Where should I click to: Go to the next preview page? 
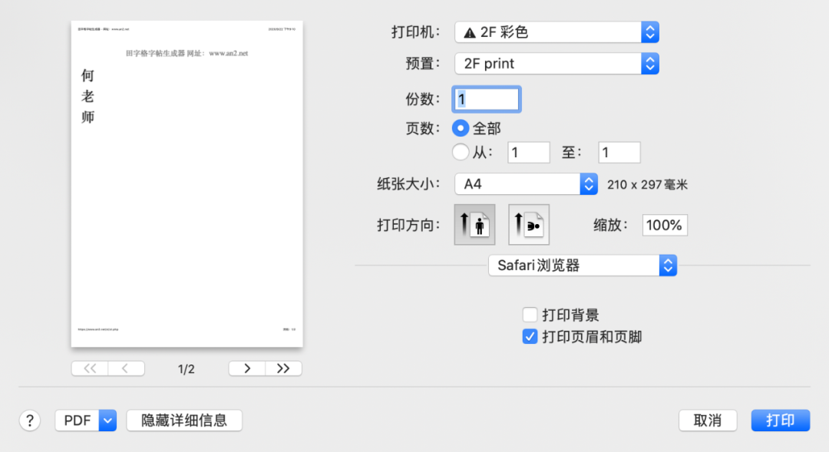[246, 368]
